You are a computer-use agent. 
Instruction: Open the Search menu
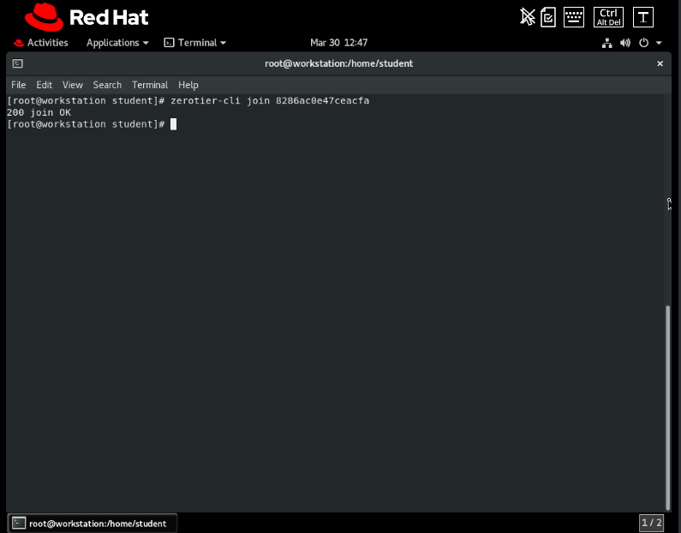pyautogui.click(x=107, y=85)
